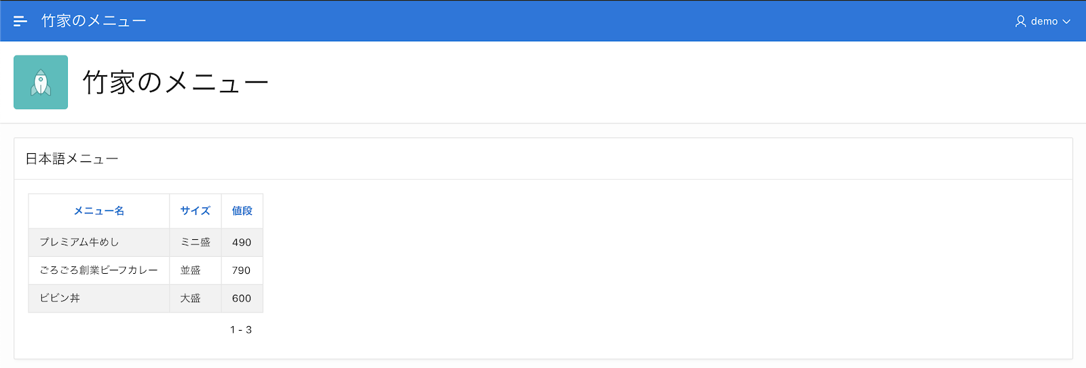Image resolution: width=1086 pixels, height=368 pixels.
Task: Click the 1 - 3 pagination label
Action: pos(241,329)
